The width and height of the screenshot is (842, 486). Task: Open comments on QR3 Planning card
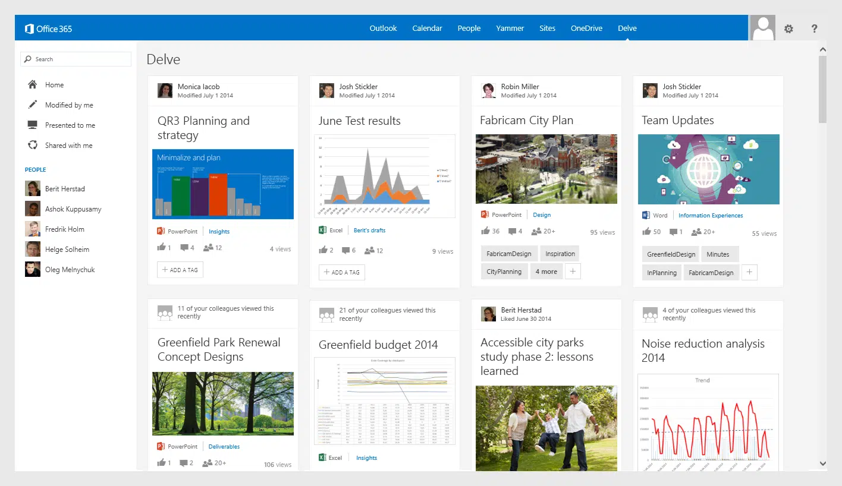pos(184,248)
